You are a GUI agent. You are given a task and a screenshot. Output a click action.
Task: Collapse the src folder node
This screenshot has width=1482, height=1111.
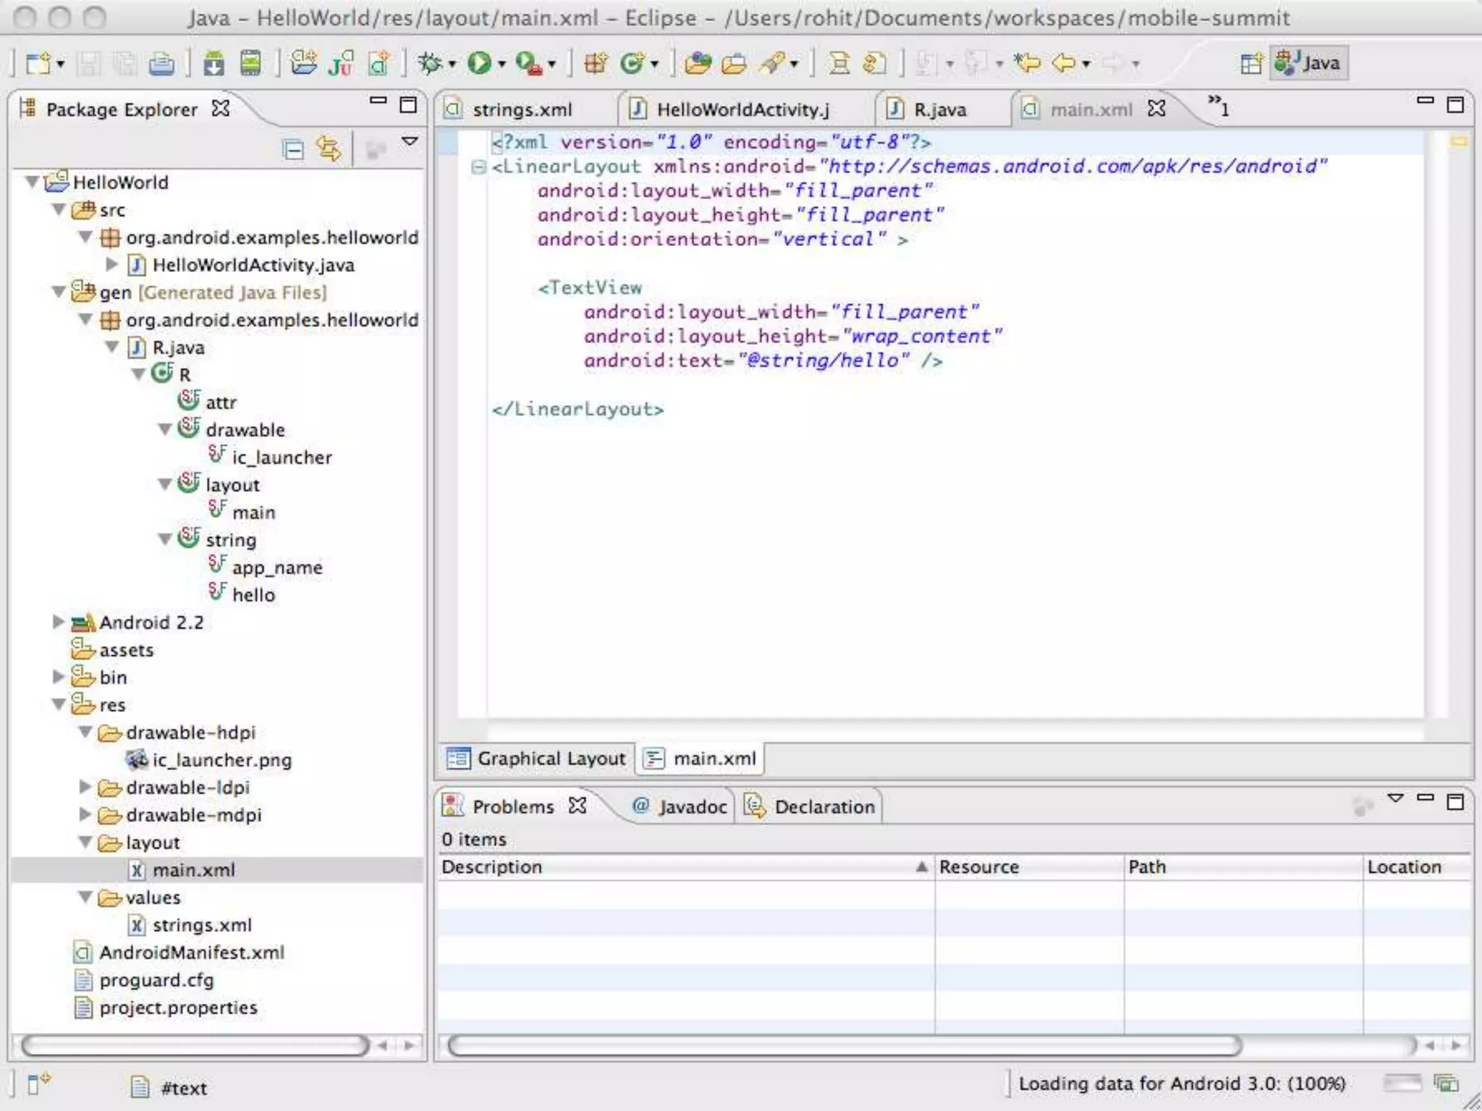point(59,210)
